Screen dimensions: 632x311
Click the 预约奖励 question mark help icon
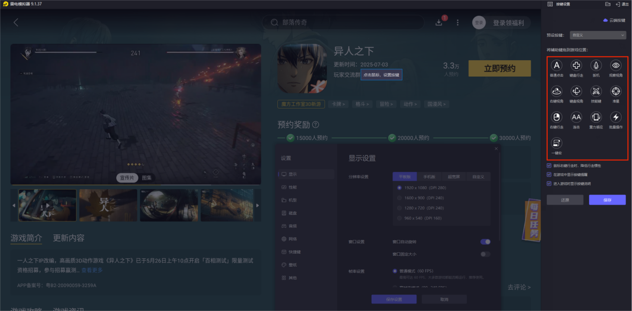tap(315, 124)
